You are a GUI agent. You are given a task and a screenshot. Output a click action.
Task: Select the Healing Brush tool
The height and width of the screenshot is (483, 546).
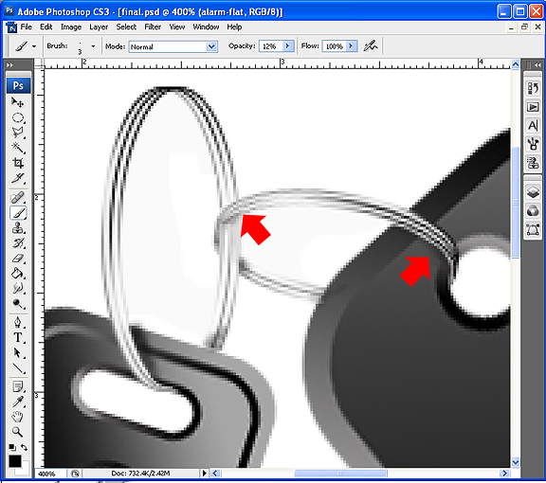18,197
